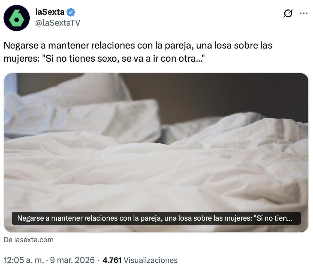Click the 'Visualizaciones' label

(x=151, y=260)
